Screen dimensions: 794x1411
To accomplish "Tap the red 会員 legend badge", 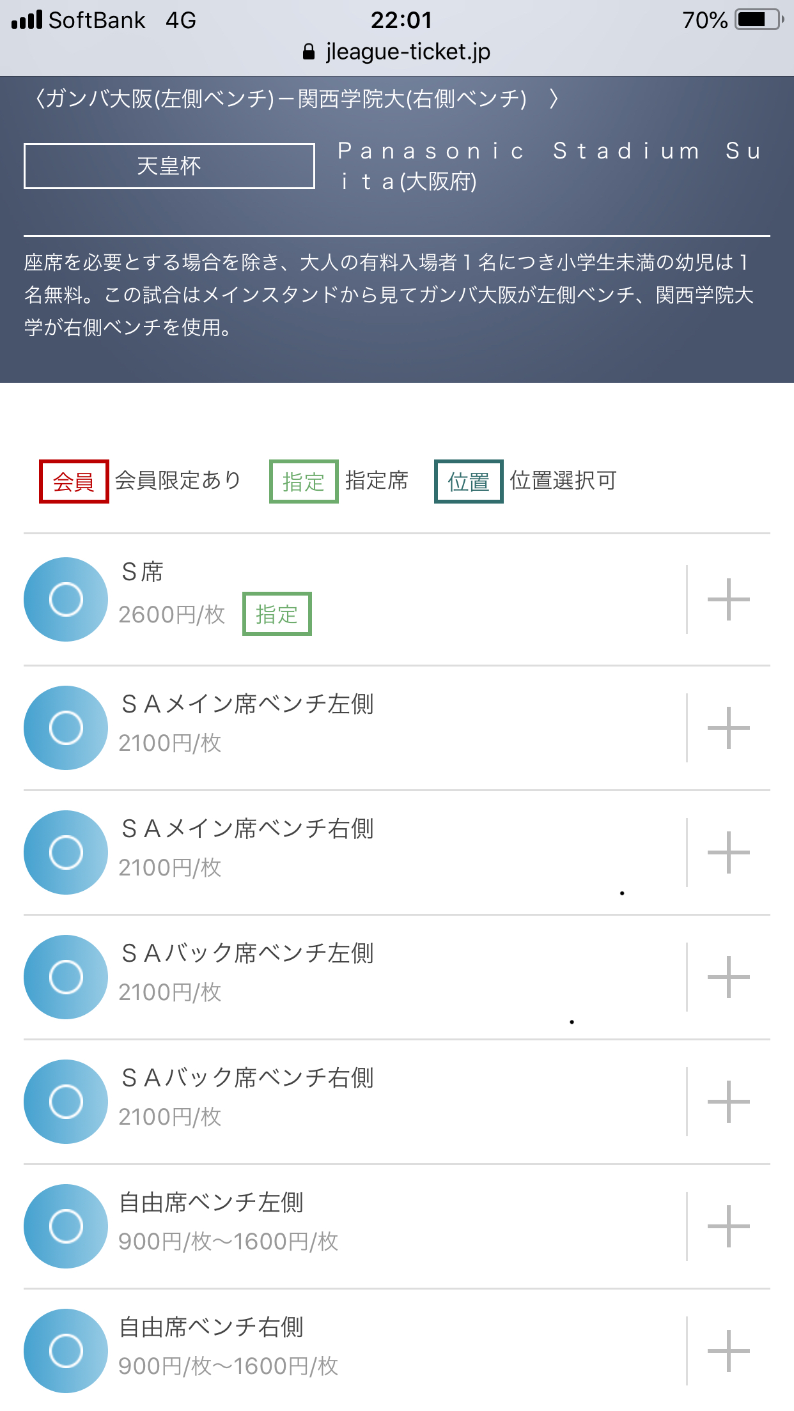I will click(x=74, y=481).
